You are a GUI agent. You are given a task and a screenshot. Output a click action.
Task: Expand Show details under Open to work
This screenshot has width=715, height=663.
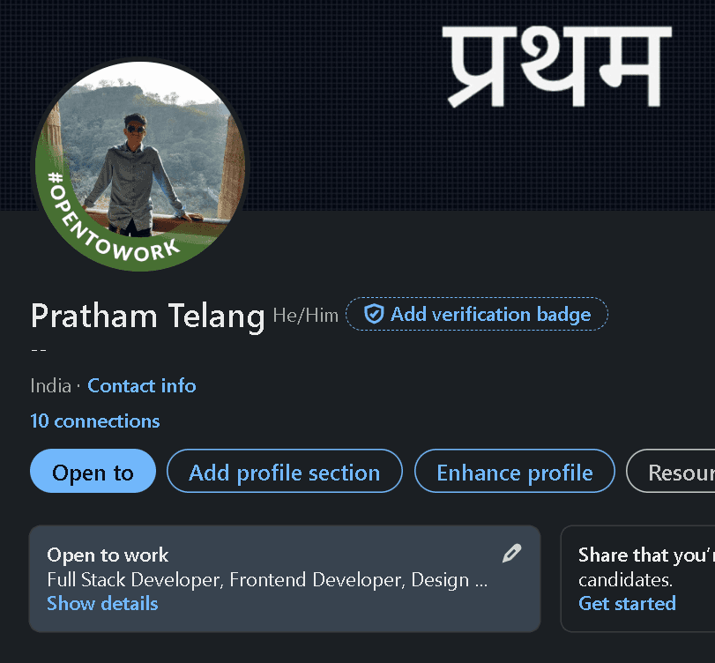102,604
